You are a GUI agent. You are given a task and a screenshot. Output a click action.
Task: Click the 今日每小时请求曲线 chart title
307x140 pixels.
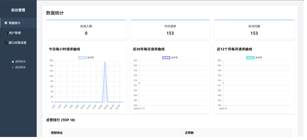pos(64,49)
